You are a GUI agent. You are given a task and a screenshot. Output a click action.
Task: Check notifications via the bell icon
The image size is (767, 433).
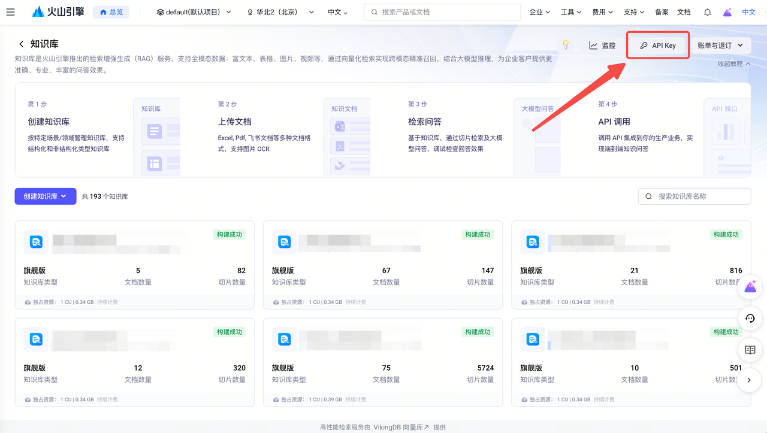coord(708,12)
